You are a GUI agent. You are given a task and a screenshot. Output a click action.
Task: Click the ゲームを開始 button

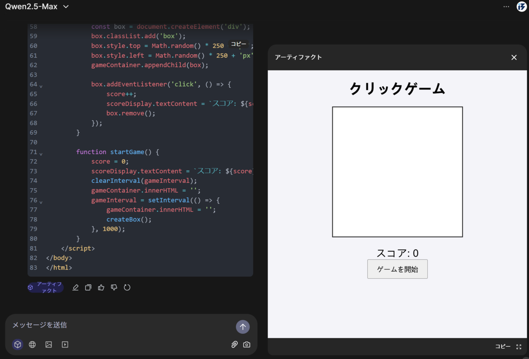(397, 269)
